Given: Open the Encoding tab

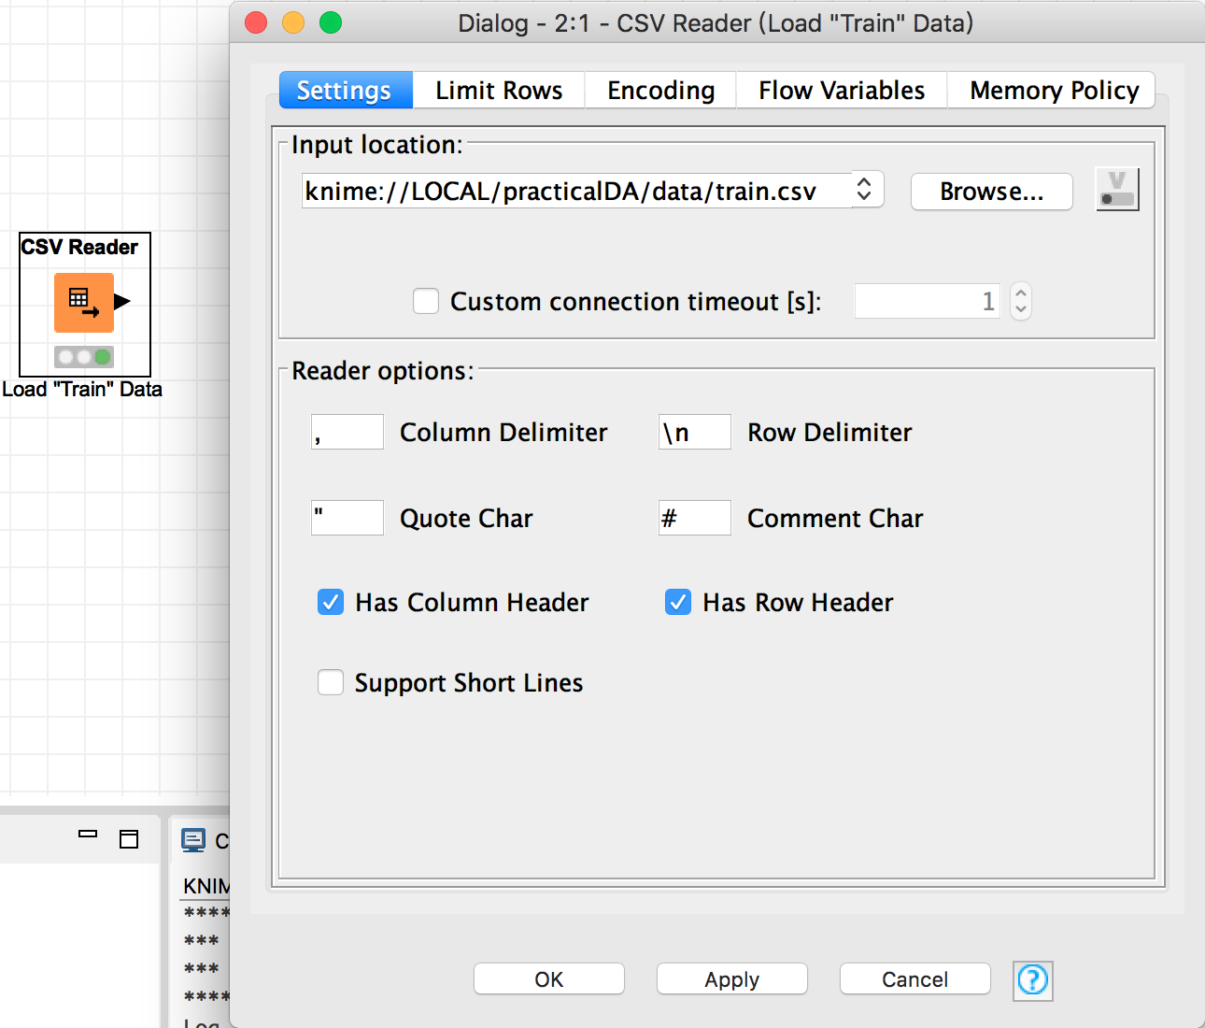Looking at the screenshot, I should [660, 91].
